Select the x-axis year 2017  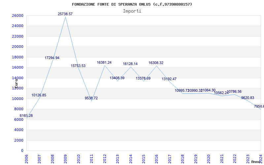coord(170,159)
